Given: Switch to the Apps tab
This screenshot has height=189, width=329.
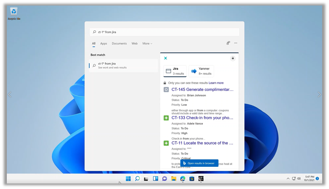Looking at the screenshot, I should pyautogui.click(x=103, y=44).
